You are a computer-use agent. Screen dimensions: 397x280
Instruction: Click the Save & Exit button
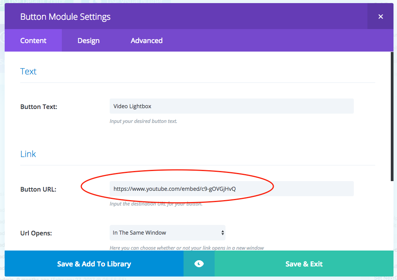(x=304, y=264)
